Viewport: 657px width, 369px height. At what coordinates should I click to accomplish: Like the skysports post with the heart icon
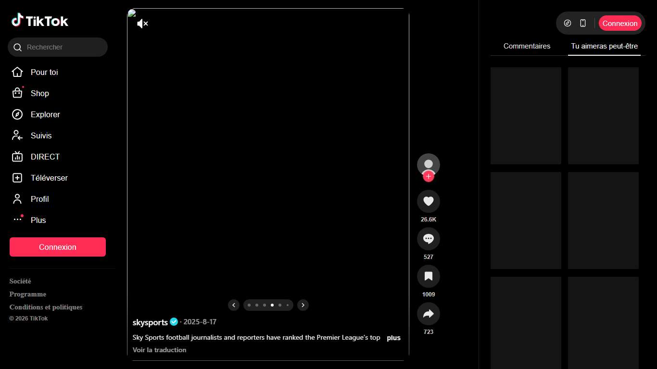[x=428, y=201]
